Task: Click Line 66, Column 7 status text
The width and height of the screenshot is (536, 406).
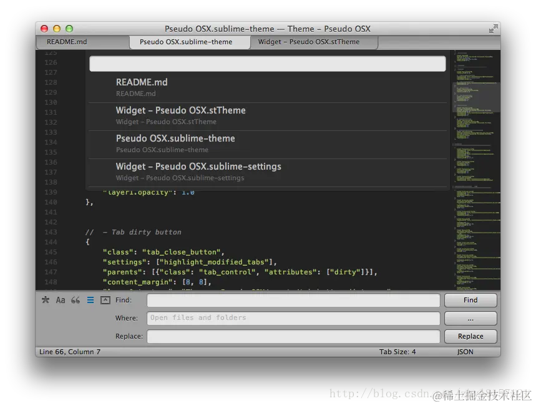Action: point(70,352)
